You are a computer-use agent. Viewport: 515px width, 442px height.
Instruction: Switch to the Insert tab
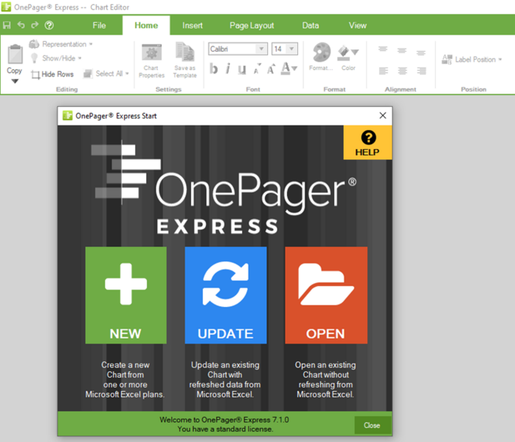point(193,25)
